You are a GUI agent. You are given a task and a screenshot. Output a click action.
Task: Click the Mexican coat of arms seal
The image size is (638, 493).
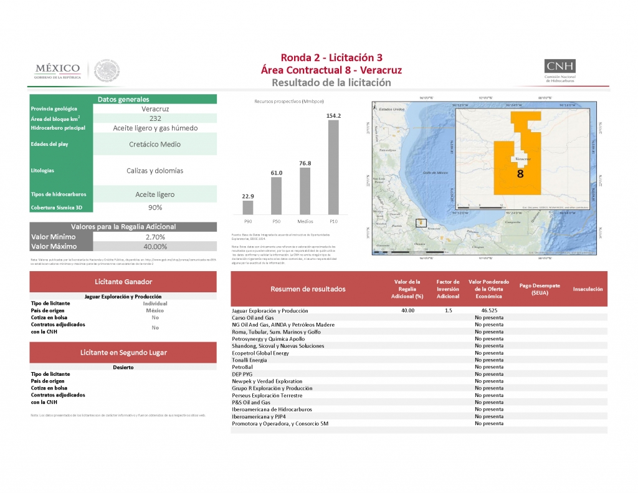pos(107,70)
